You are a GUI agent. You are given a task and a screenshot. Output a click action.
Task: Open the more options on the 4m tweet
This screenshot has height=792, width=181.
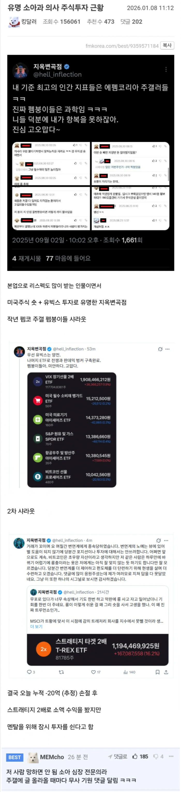point(166,540)
